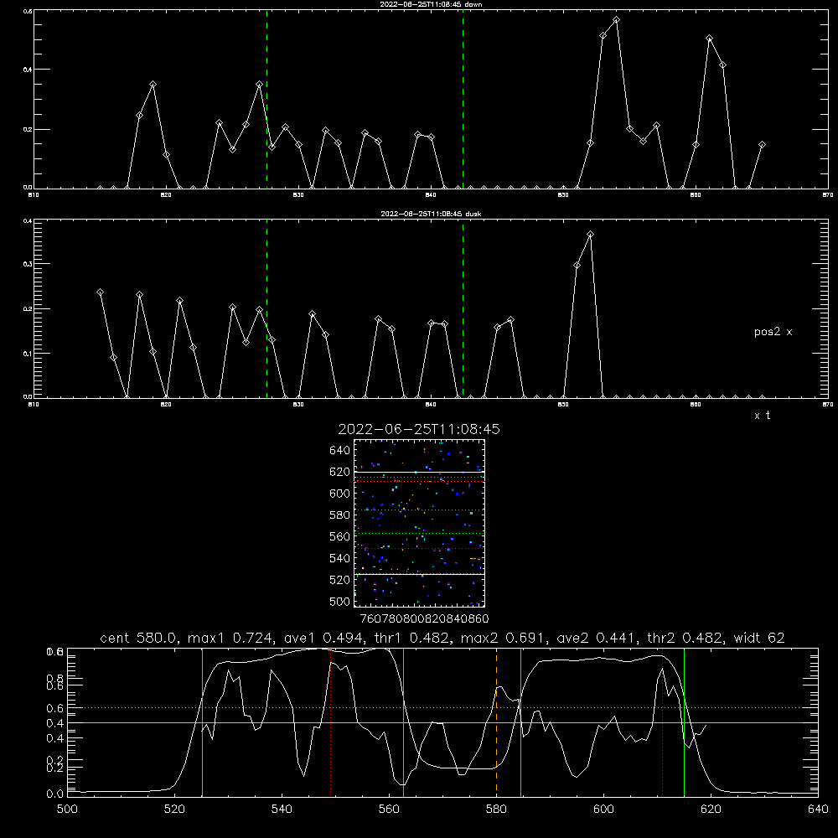Click the image panel's large timestamp title
Screen dimensions: 838x838
419,429
